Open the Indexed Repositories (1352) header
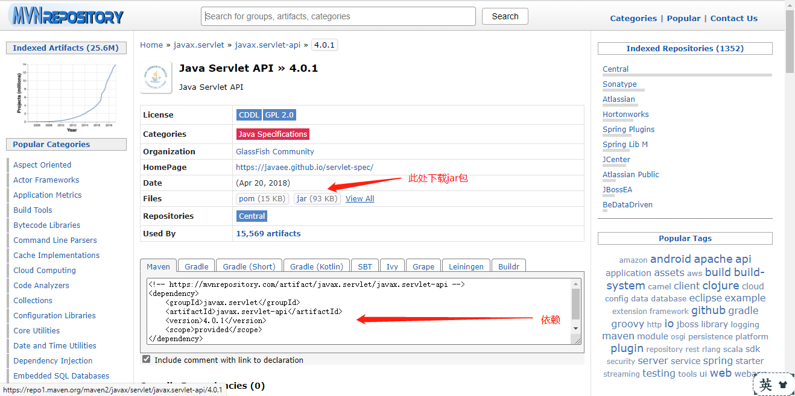Screen dimensions: 795x396 (x=685, y=48)
